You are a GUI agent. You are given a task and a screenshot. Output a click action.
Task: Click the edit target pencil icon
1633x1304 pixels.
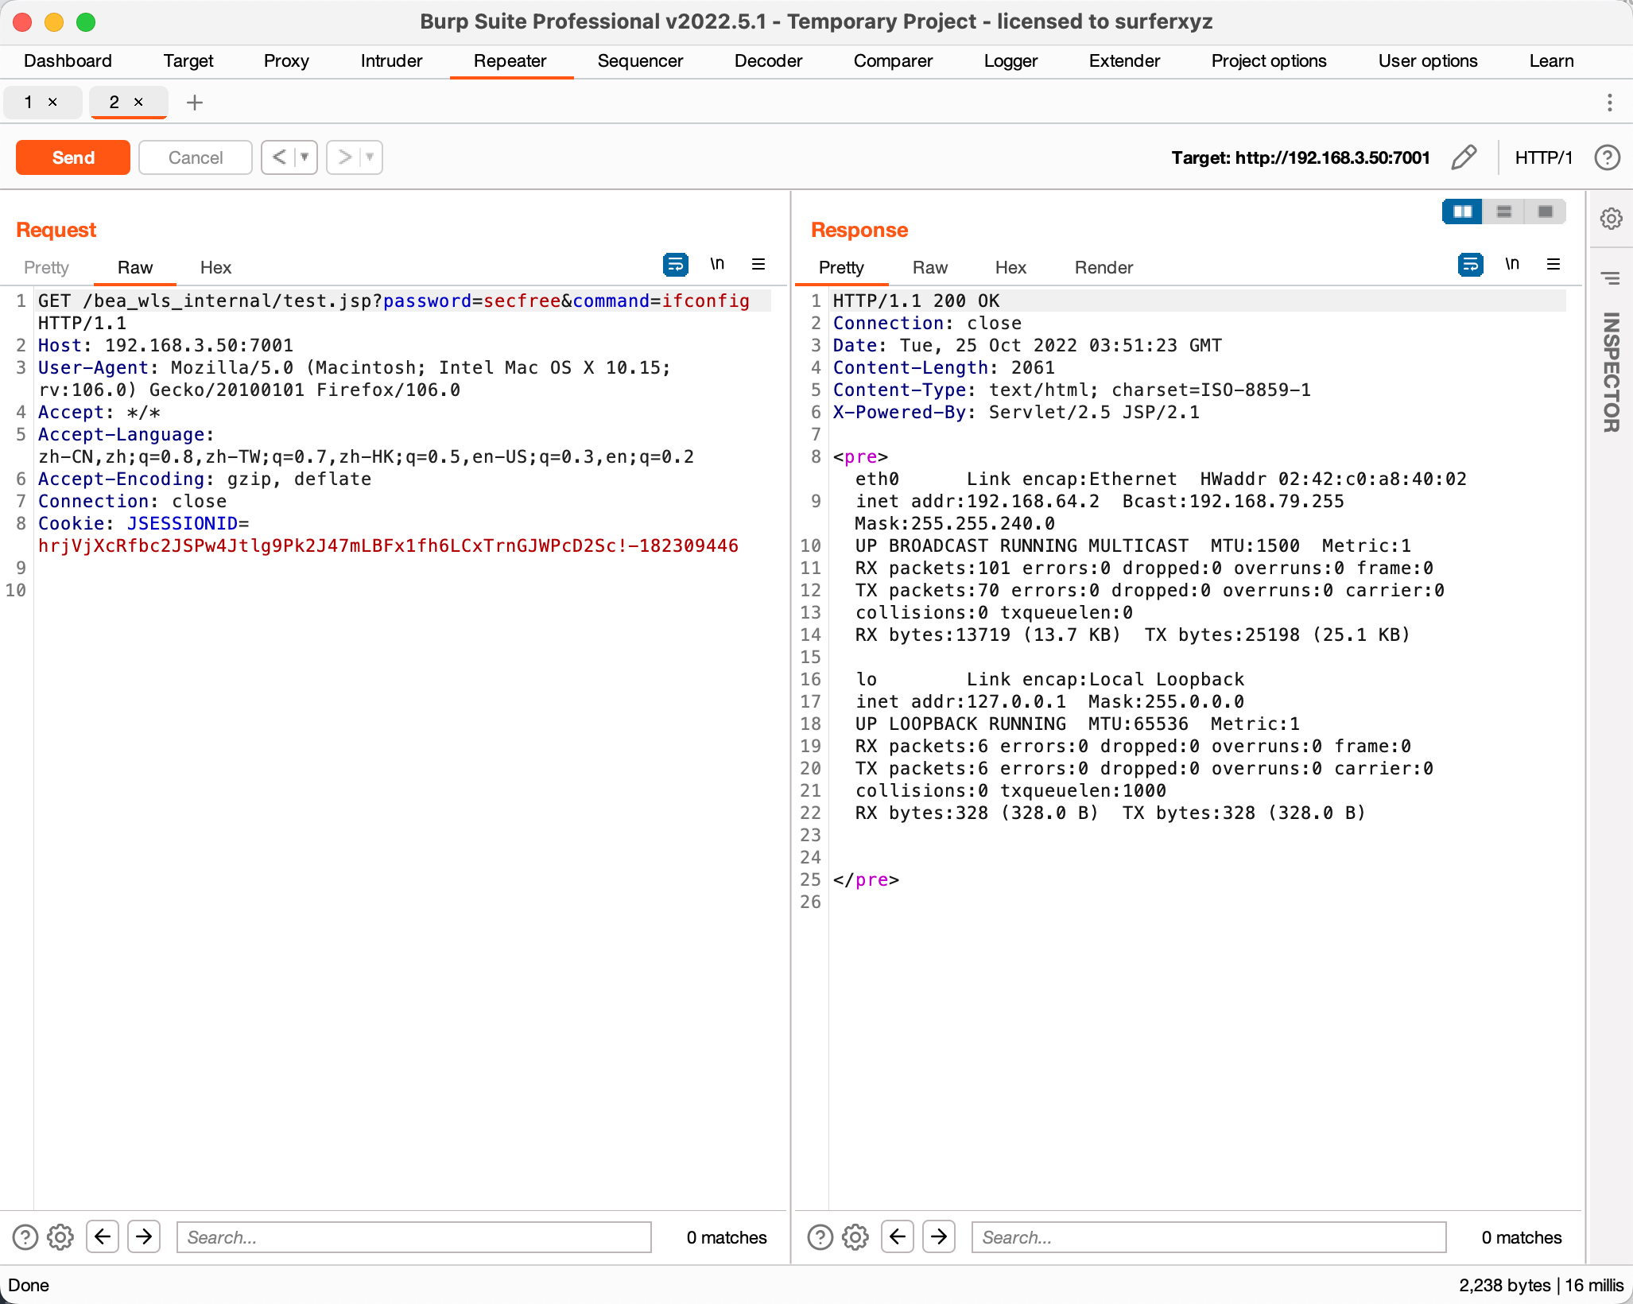tap(1464, 157)
